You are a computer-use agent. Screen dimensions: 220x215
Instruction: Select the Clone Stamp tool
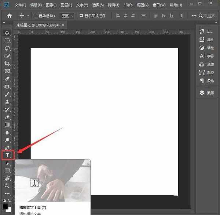pyautogui.click(x=7, y=102)
